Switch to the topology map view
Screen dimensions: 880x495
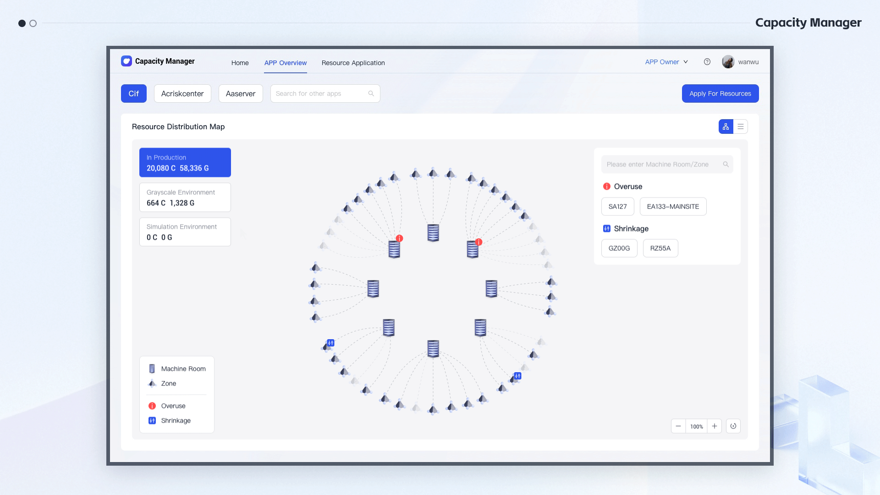(x=726, y=126)
